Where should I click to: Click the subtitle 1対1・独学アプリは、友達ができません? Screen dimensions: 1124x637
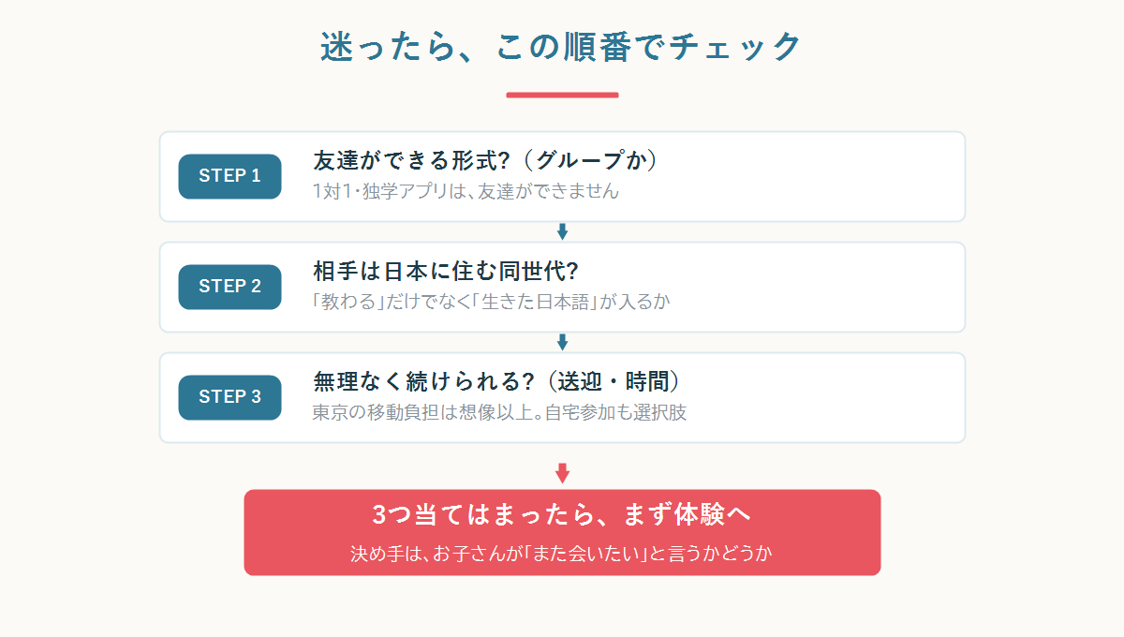pyautogui.click(x=466, y=191)
